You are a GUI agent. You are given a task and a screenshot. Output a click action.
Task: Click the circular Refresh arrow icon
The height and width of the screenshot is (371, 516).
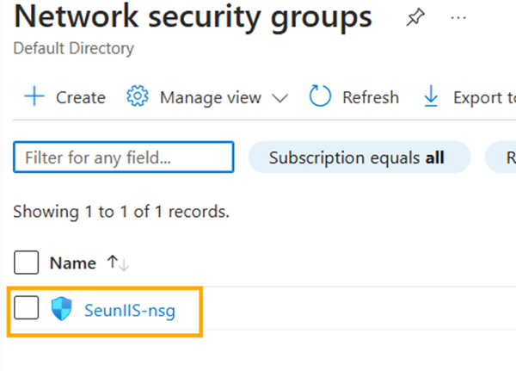[320, 97]
